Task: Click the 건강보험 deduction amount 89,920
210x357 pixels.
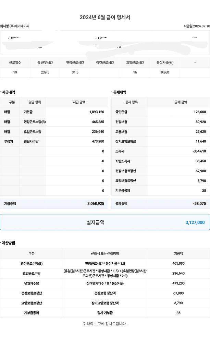Action: pyautogui.click(x=200, y=122)
